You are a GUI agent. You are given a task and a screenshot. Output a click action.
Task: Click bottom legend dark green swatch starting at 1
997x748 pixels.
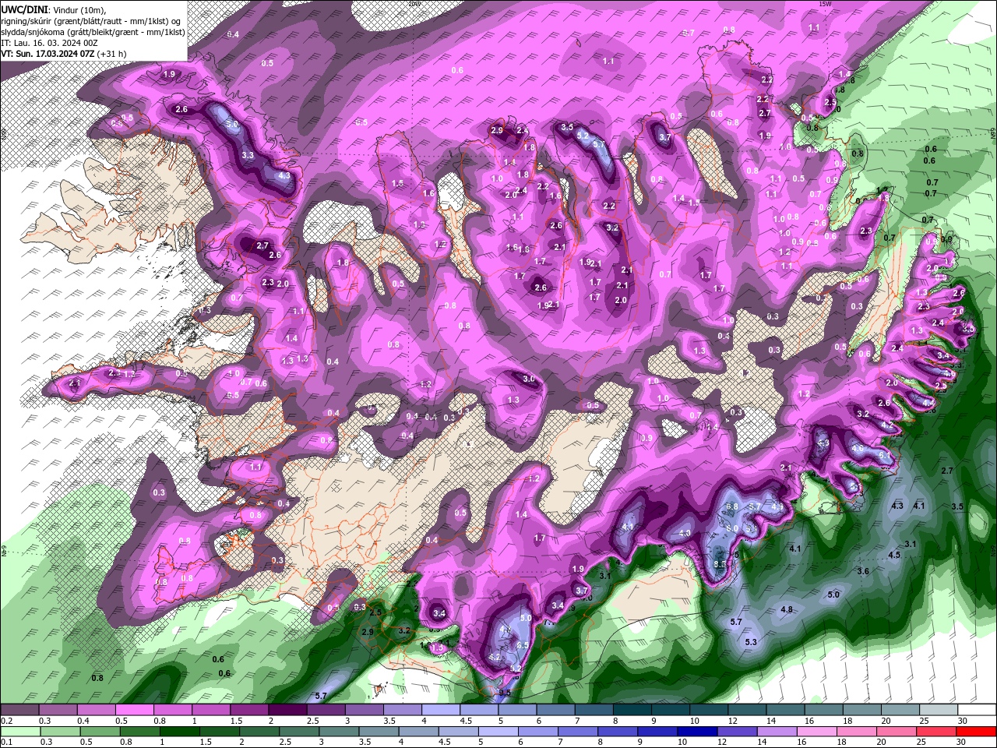pyautogui.click(x=180, y=732)
